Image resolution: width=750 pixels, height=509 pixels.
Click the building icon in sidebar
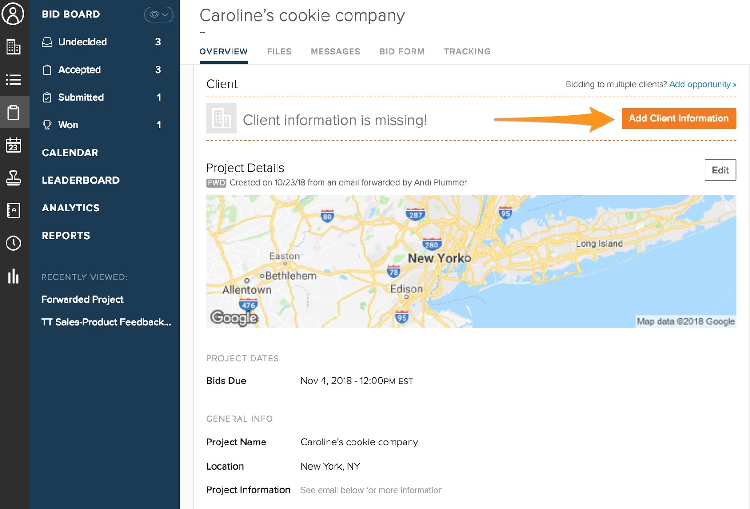click(x=13, y=47)
